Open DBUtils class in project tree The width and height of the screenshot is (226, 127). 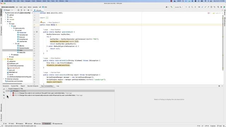[22, 46]
